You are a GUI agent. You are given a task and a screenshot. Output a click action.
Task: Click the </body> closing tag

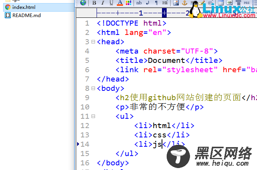click(113, 163)
